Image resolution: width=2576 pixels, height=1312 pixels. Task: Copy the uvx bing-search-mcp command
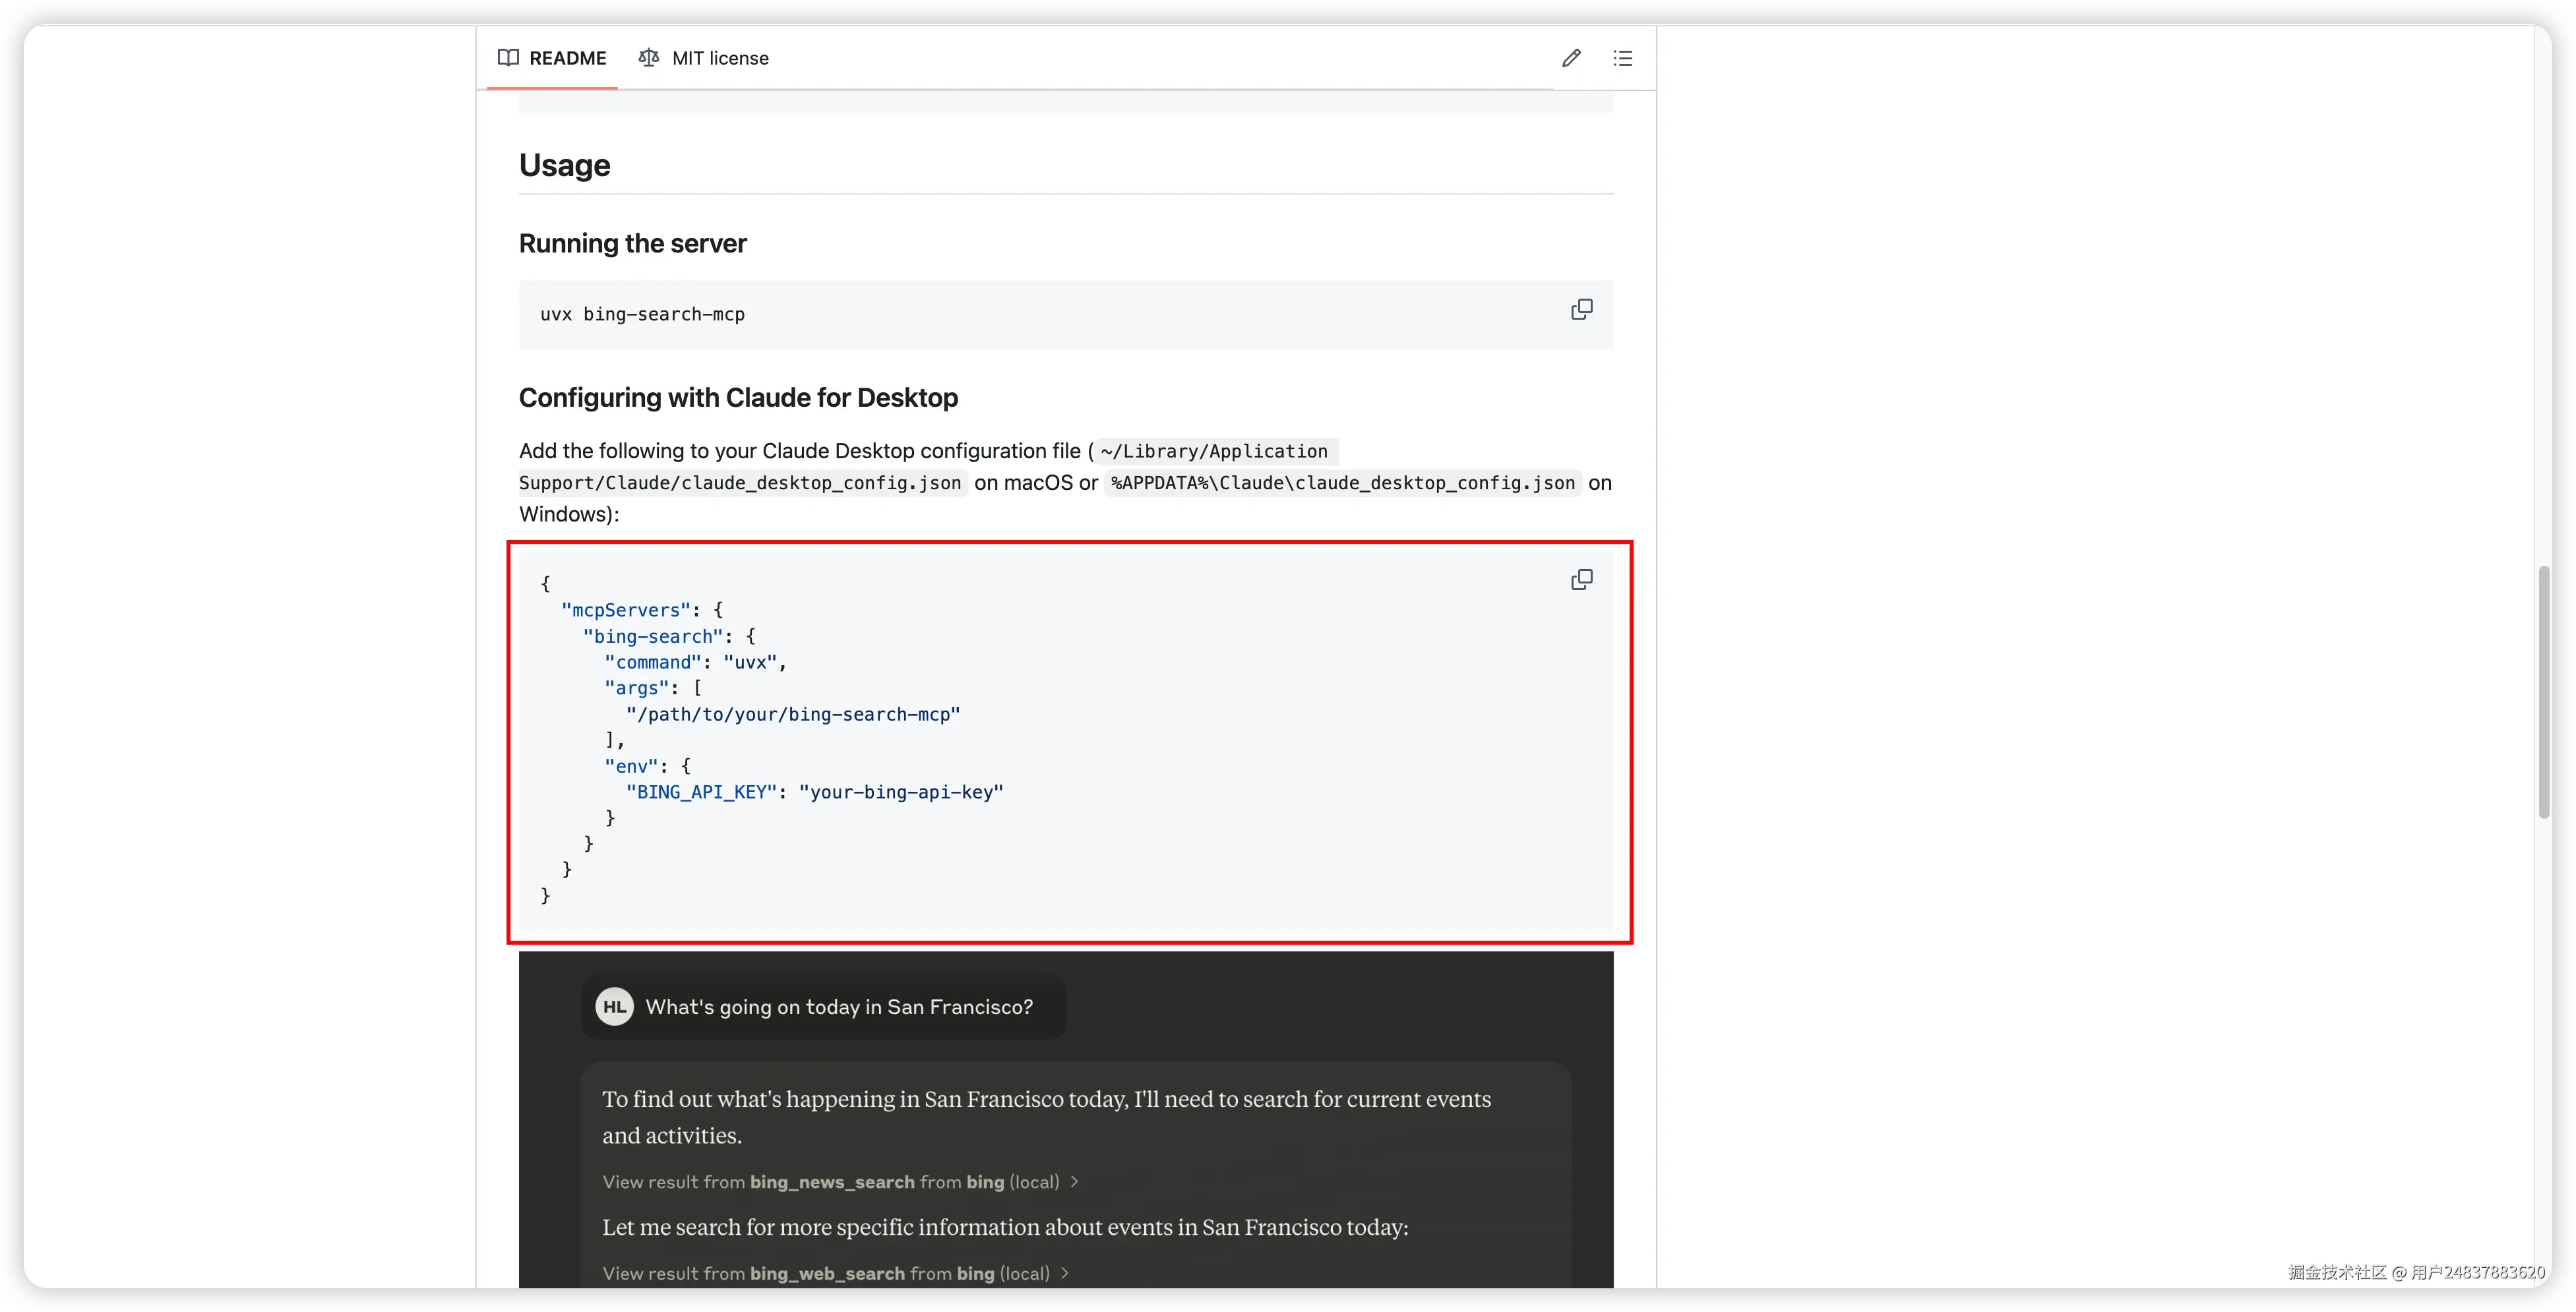(x=1581, y=310)
